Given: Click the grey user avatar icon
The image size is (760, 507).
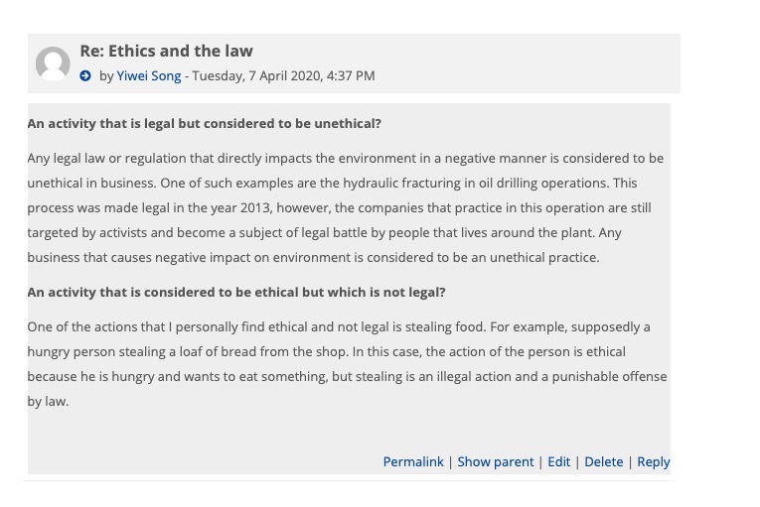Looking at the screenshot, I should [x=53, y=63].
